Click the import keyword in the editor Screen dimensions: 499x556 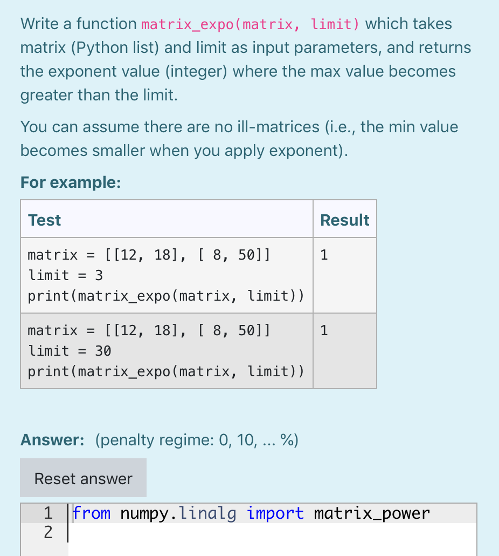(275, 513)
